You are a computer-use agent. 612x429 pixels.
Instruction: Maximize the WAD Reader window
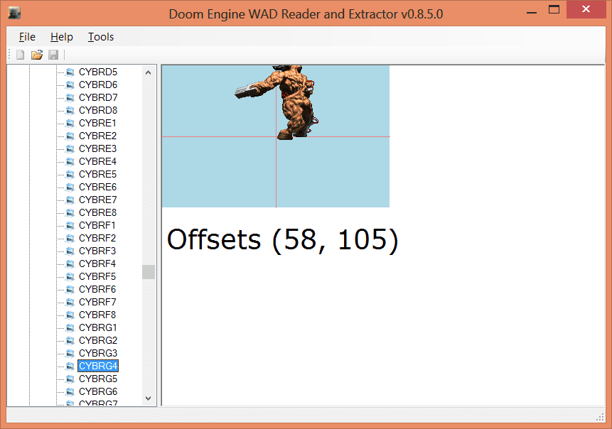(x=554, y=9)
